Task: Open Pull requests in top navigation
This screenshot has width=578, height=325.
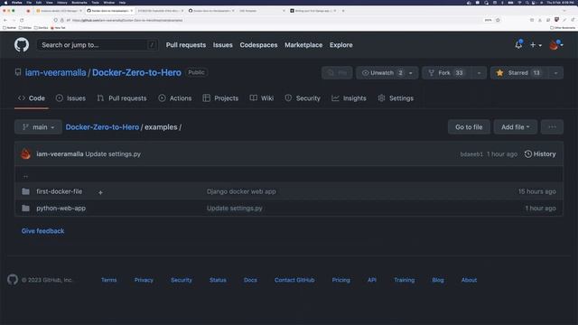Action: 186,45
